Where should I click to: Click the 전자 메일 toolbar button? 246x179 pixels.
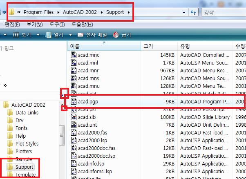click(x=92, y=35)
